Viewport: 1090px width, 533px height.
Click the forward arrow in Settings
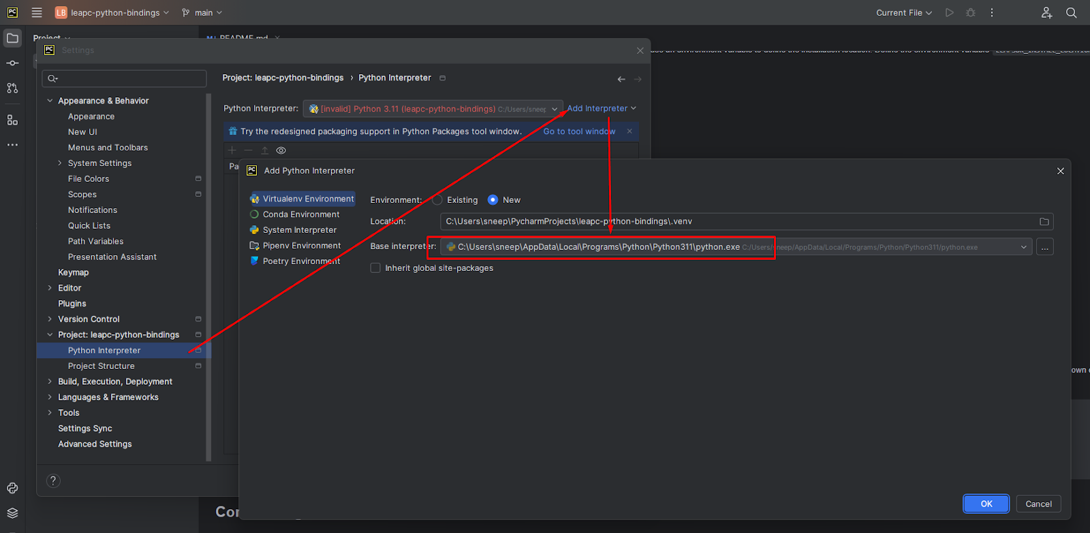[x=638, y=79]
